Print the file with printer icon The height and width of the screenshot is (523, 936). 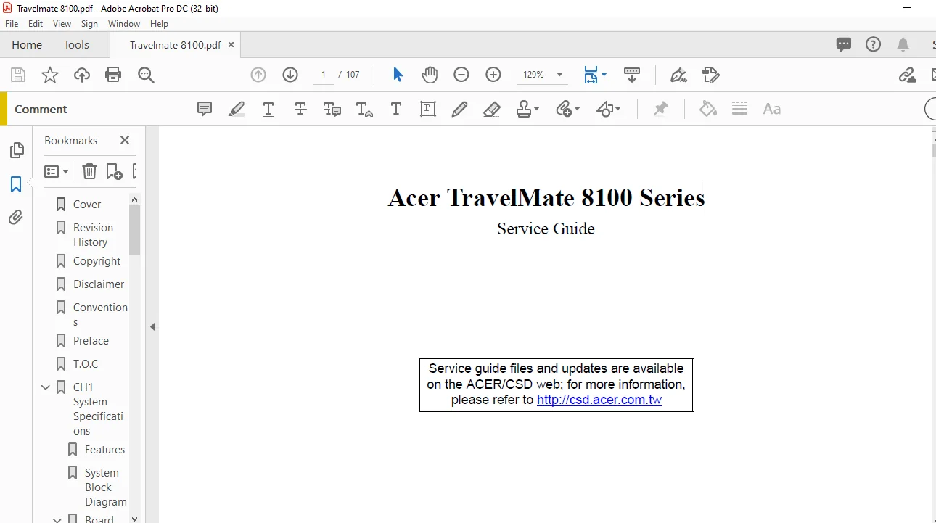tap(113, 75)
